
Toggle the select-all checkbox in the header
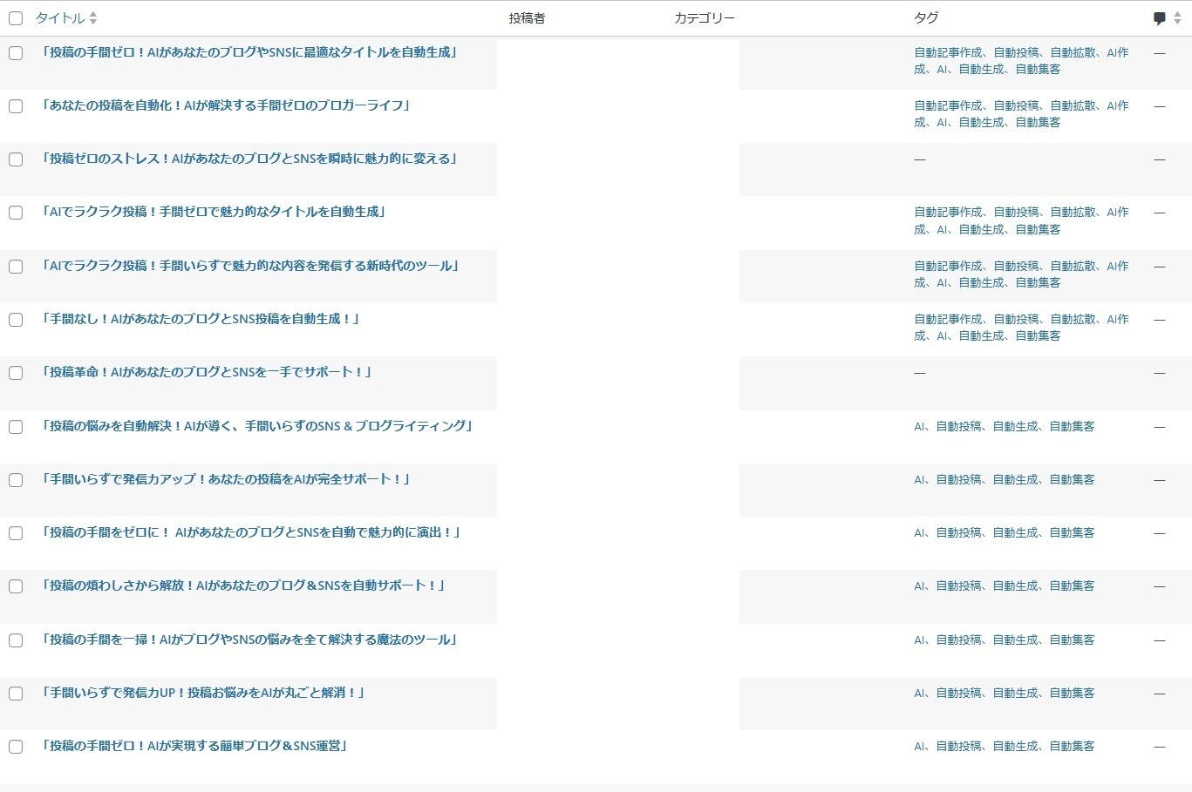pyautogui.click(x=16, y=18)
